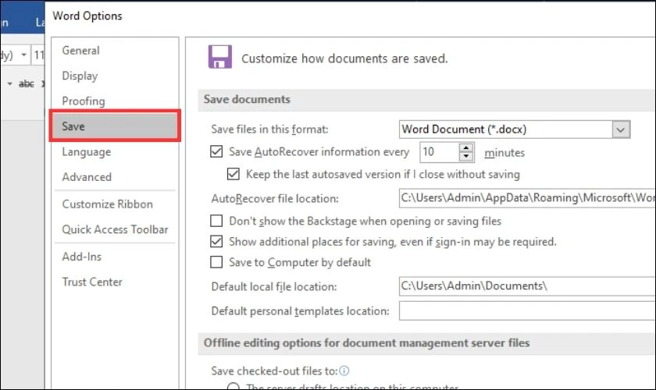Open Quick Access Toolbar settings
This screenshot has height=390, width=656.
pos(115,229)
